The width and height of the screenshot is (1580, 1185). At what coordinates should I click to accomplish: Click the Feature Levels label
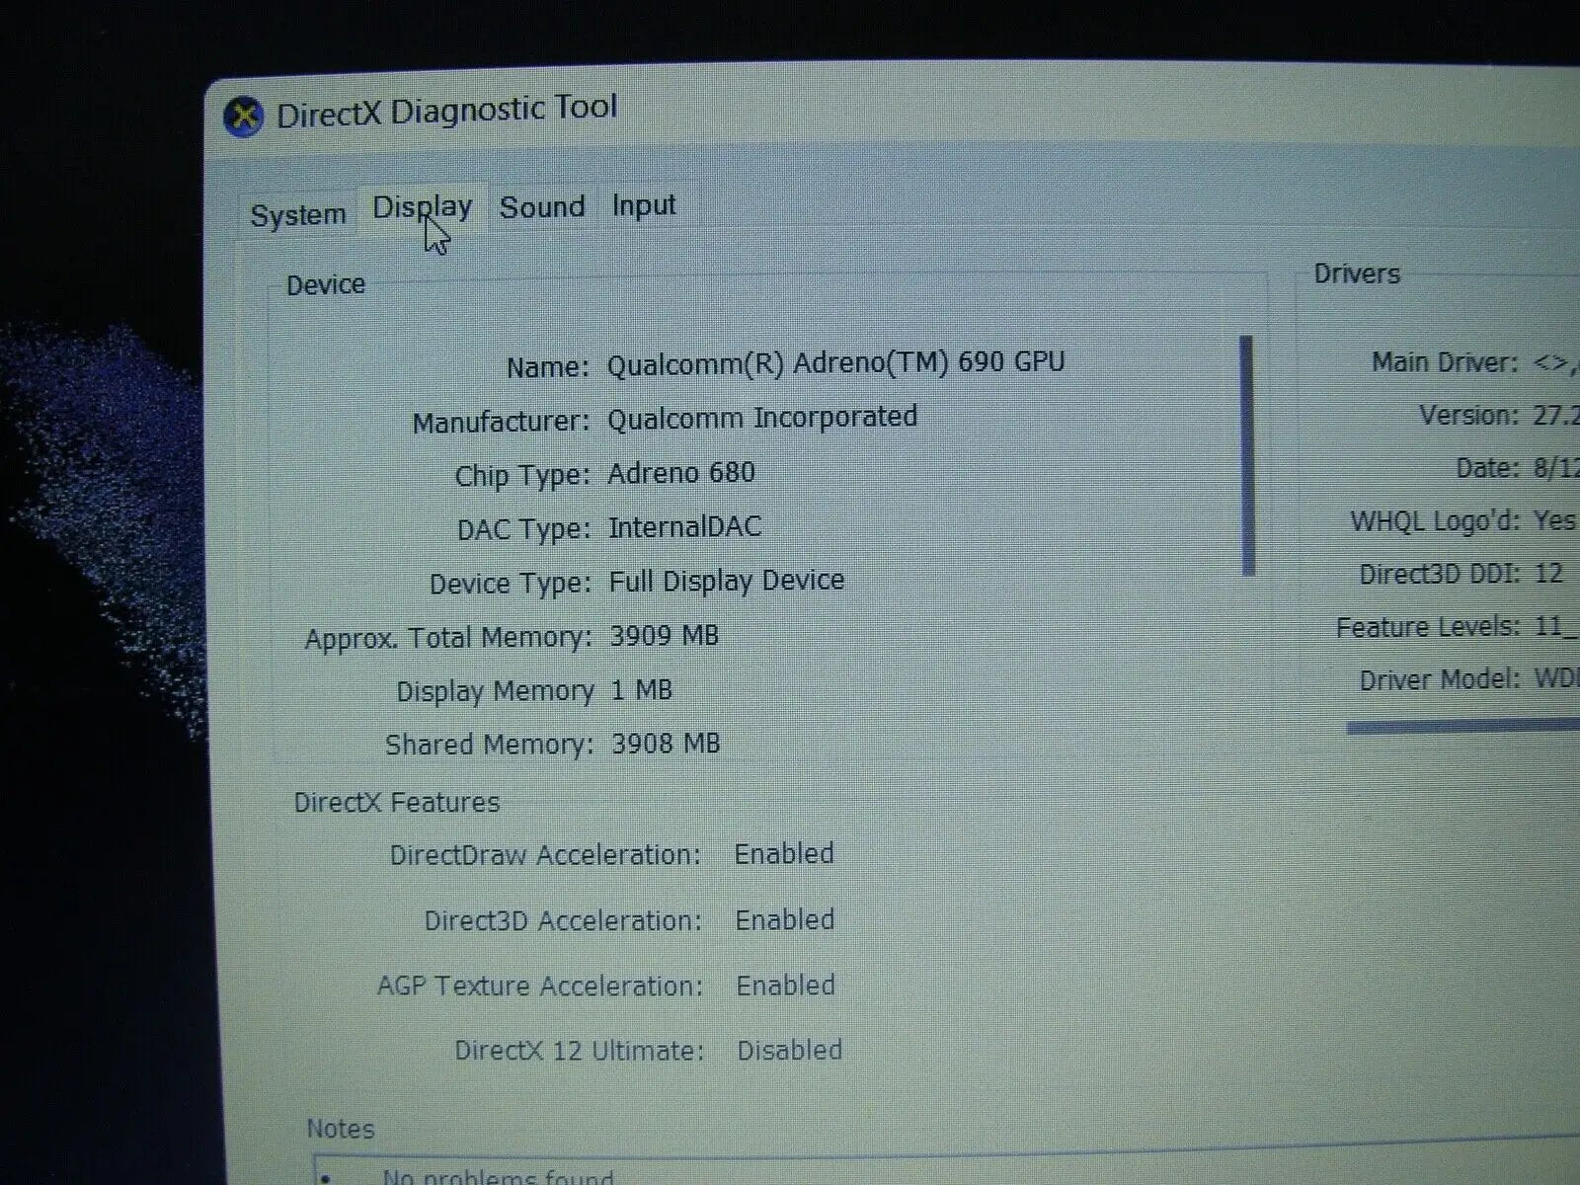coord(1428,627)
